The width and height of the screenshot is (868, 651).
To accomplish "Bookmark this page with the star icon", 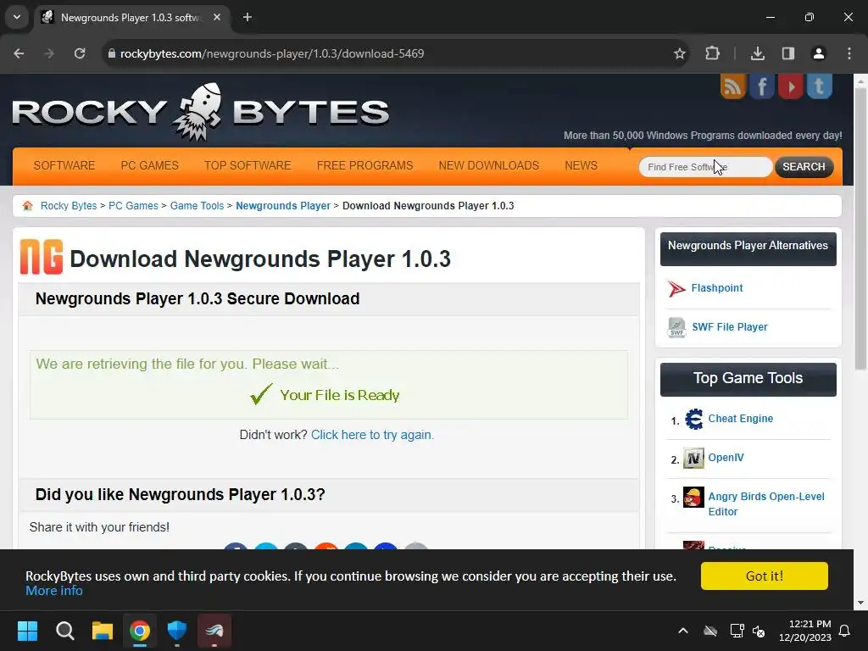I will 680,53.
